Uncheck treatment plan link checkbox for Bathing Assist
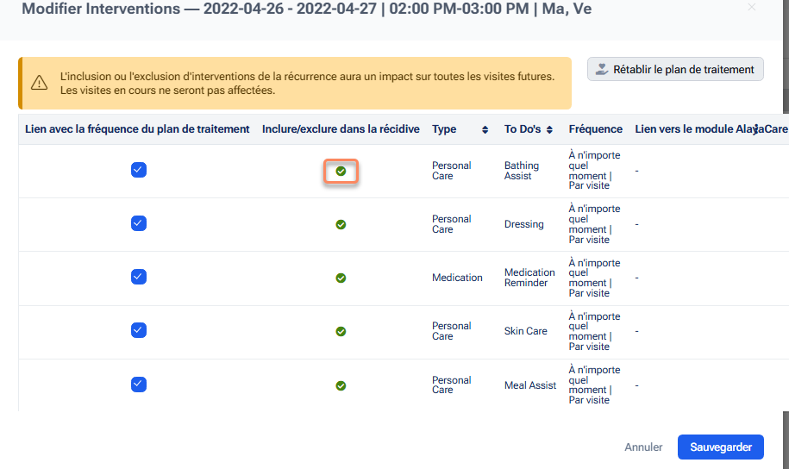 click(x=138, y=170)
